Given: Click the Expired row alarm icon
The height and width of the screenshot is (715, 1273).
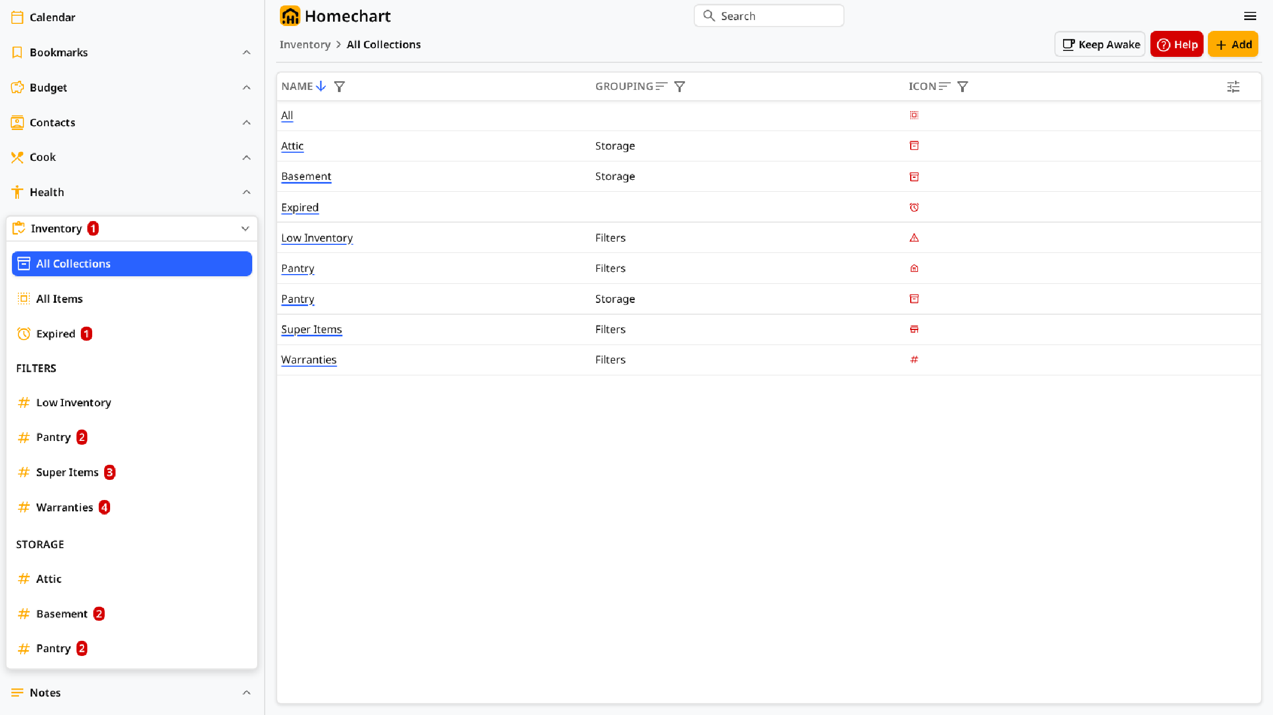Looking at the screenshot, I should click(x=914, y=207).
